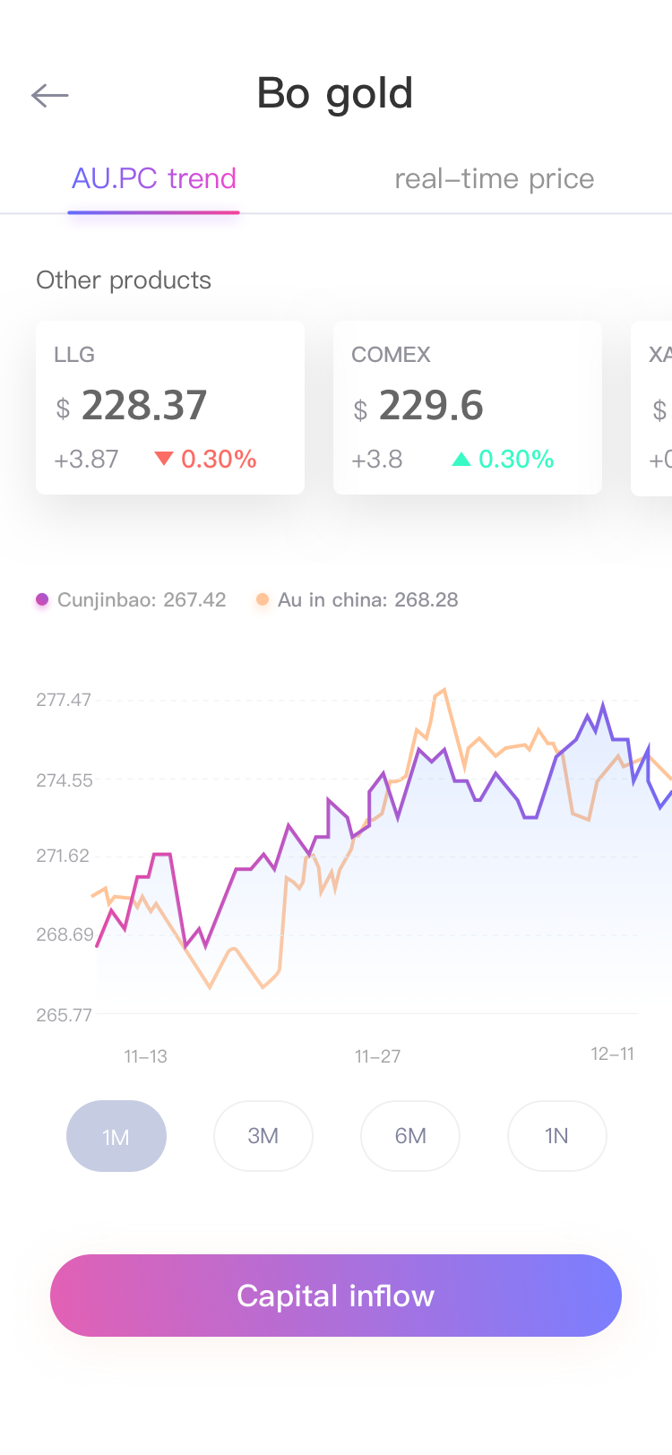Tap the back arrow icon

point(49,95)
